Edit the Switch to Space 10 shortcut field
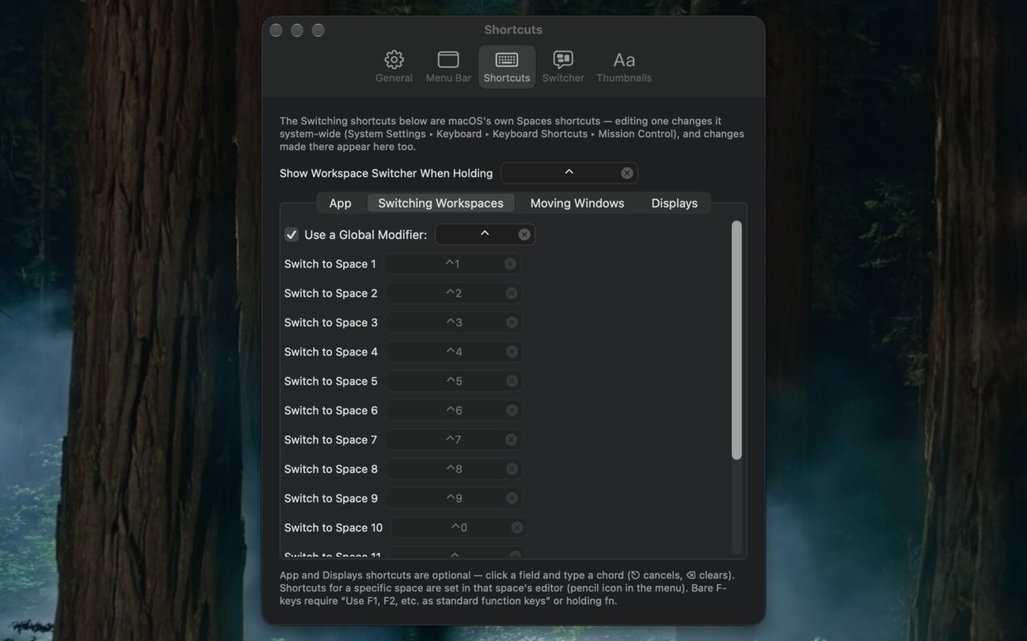The height and width of the screenshot is (641, 1027). click(x=459, y=527)
